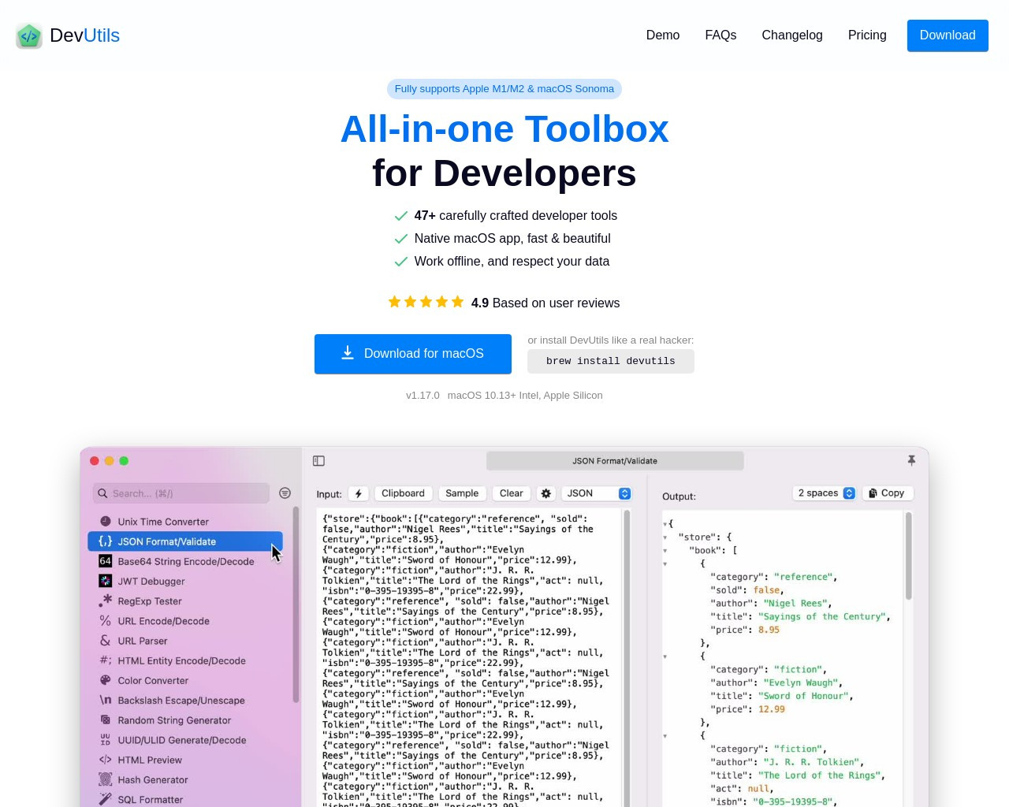
Task: Copy the formatted output
Action: [x=888, y=493]
